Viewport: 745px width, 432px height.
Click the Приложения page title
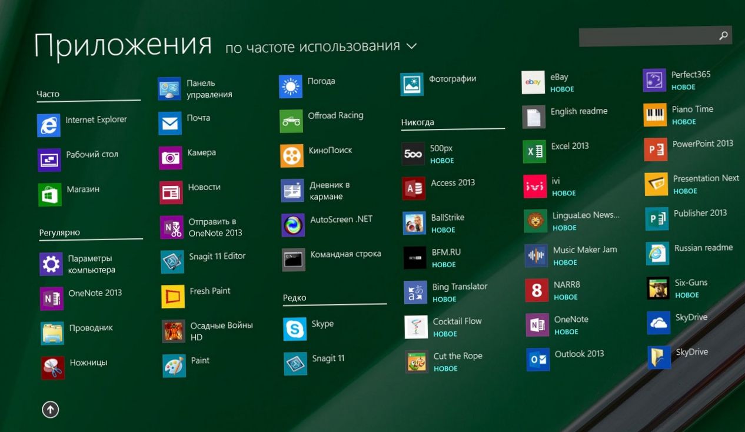coord(123,45)
